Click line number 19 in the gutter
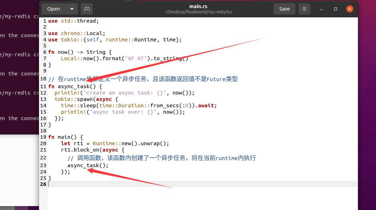 click(x=43, y=137)
